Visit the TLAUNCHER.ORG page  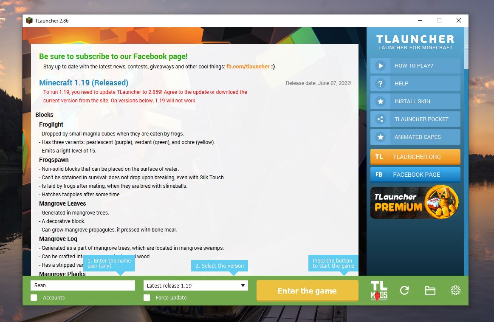pyautogui.click(x=415, y=156)
